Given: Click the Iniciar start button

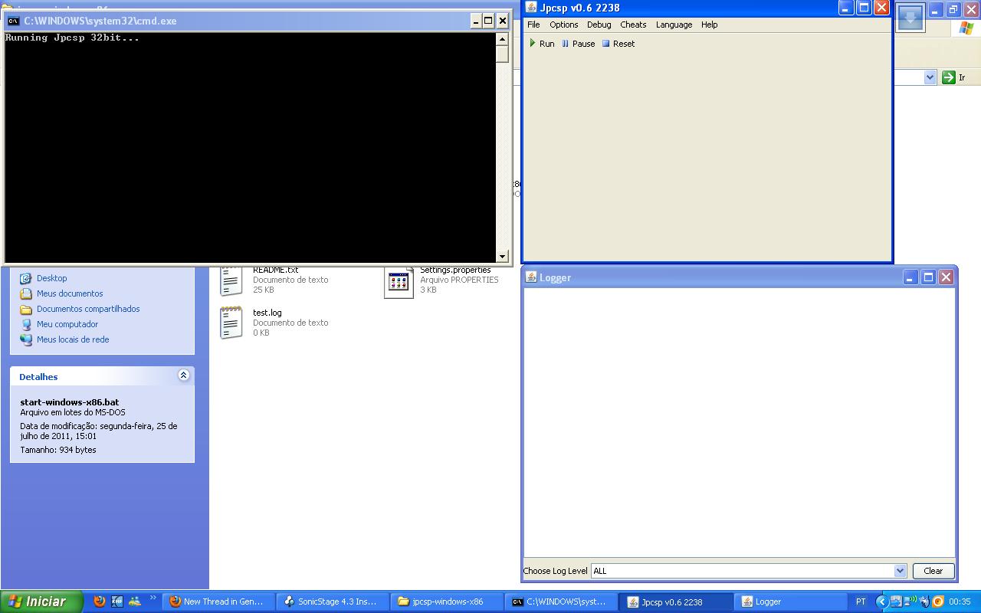Looking at the screenshot, I should click(x=41, y=602).
